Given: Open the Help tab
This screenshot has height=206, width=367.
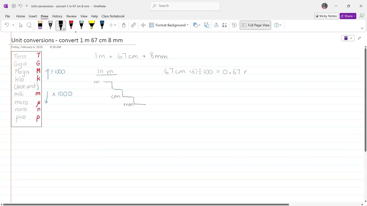Looking at the screenshot, I should (x=95, y=16).
